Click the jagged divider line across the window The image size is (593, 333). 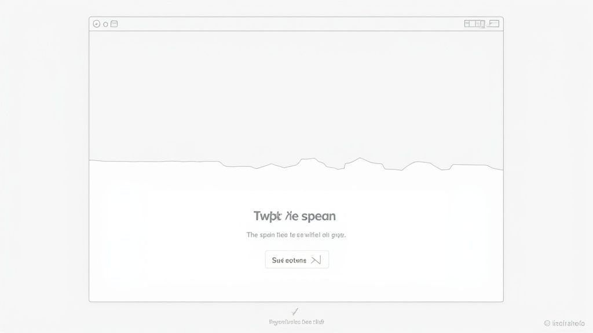tap(296, 164)
